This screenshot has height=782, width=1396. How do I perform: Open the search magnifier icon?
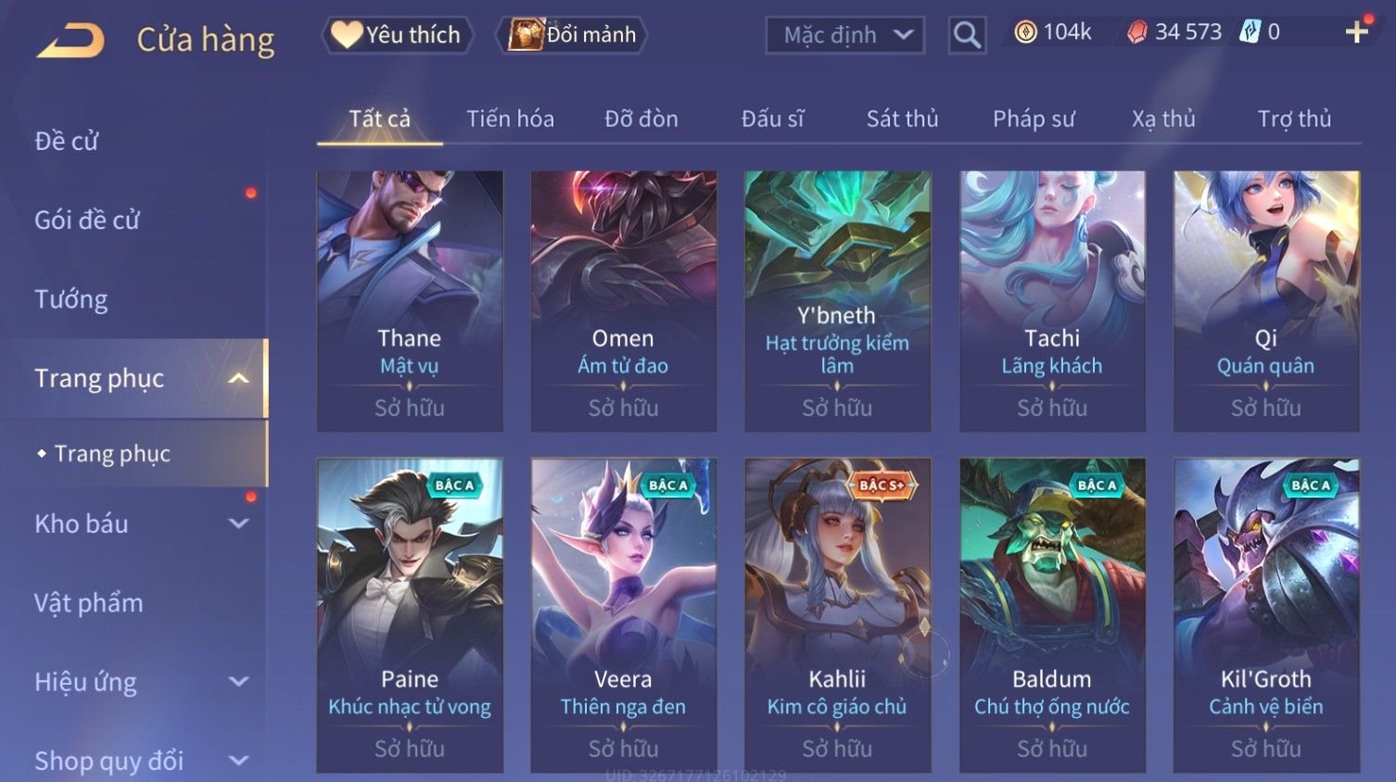pos(967,35)
